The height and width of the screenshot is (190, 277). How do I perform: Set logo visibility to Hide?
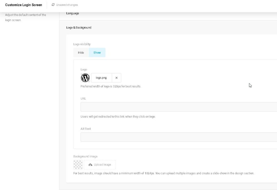pos(81,53)
